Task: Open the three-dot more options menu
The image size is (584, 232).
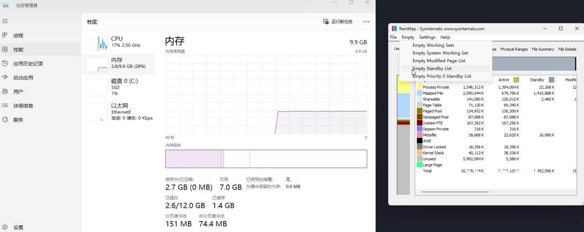Action: tap(366, 22)
